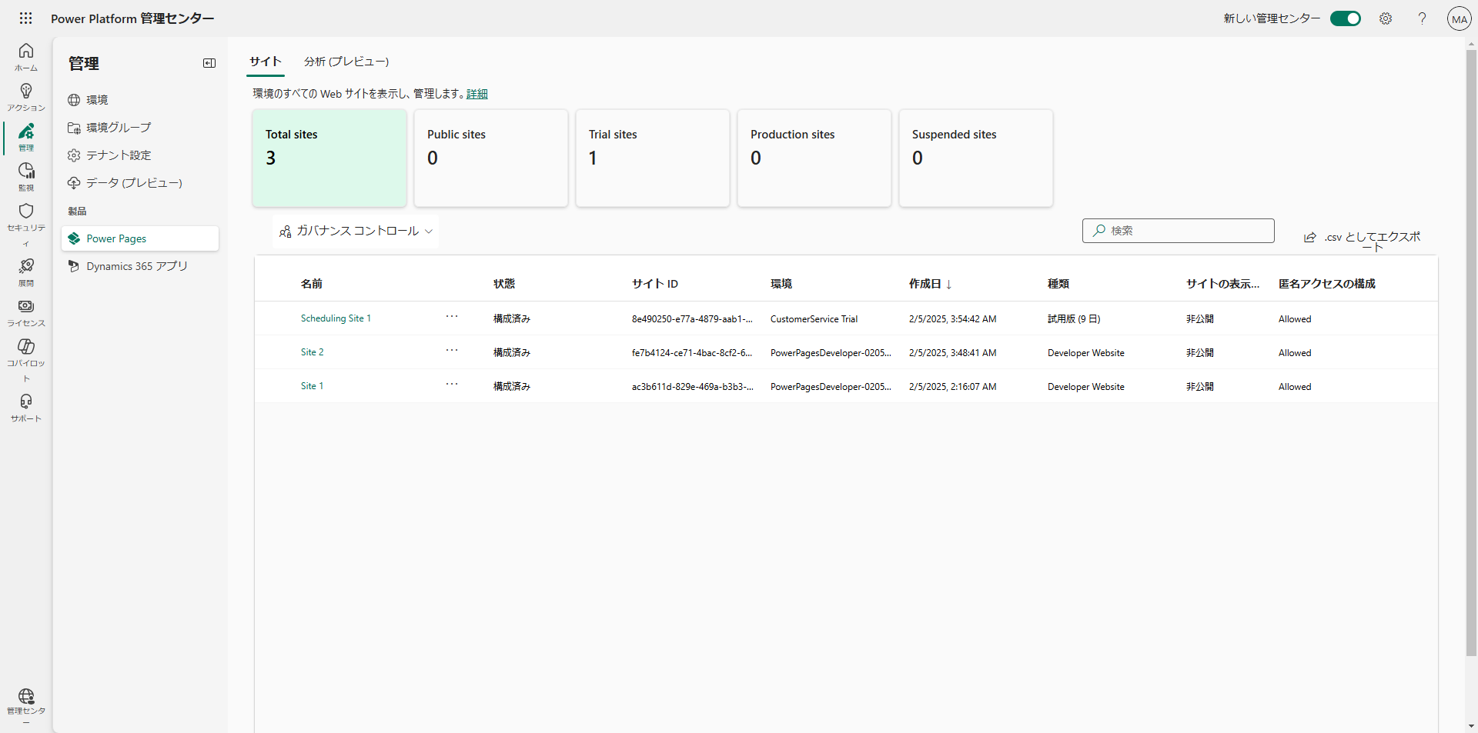The width and height of the screenshot is (1478, 733).
Task: Filter by Trial sites card
Action: tap(653, 158)
